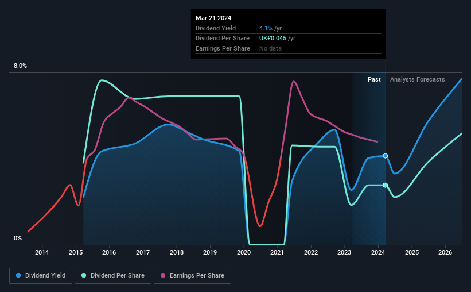This screenshot has width=471, height=292.
Task: Click the 2015 x-axis label
Action: pos(75,252)
